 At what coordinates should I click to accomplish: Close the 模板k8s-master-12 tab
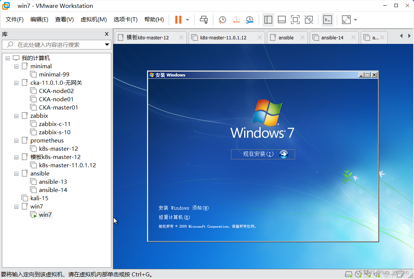pos(181,37)
